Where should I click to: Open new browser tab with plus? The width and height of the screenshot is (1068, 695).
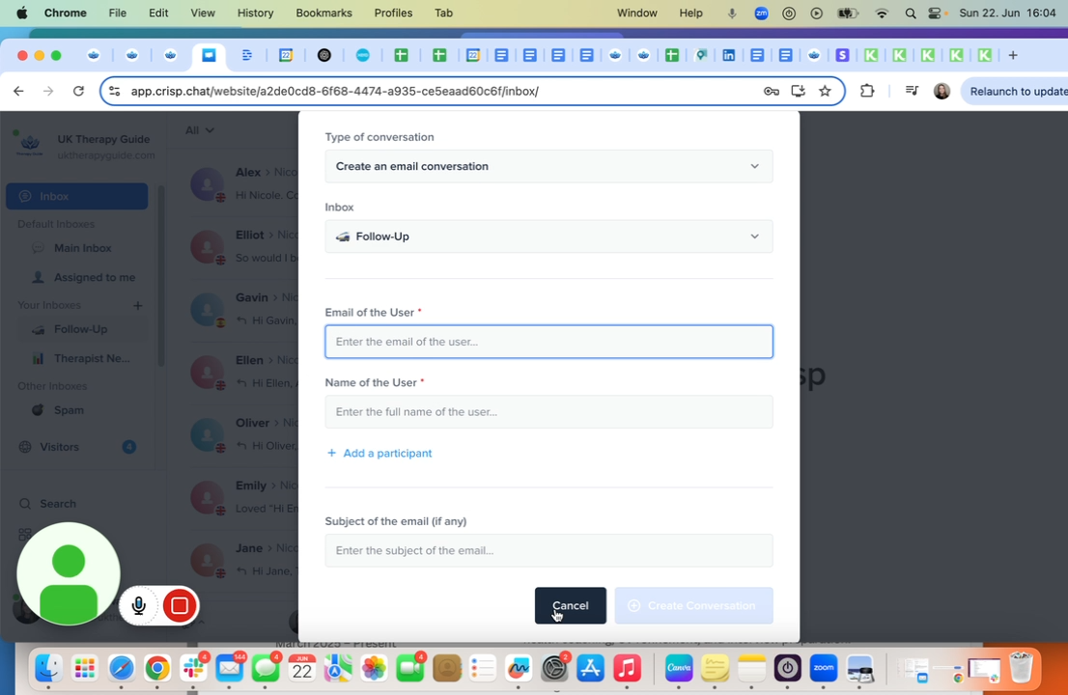tap(1012, 55)
